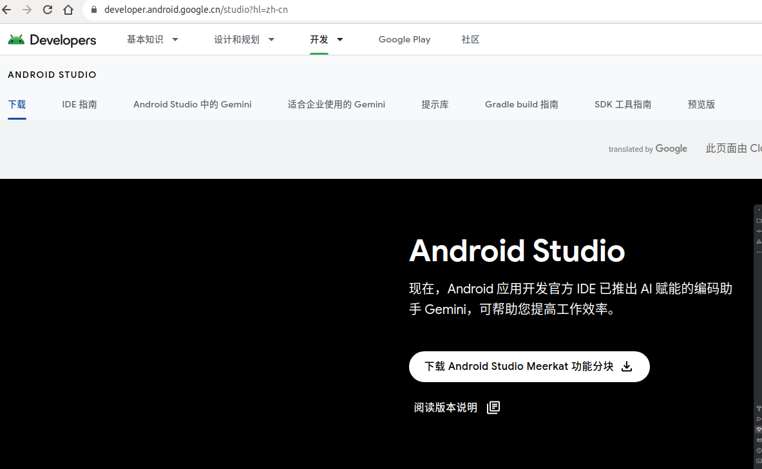Open the 社区 menu item
The image size is (762, 469).
pos(470,39)
